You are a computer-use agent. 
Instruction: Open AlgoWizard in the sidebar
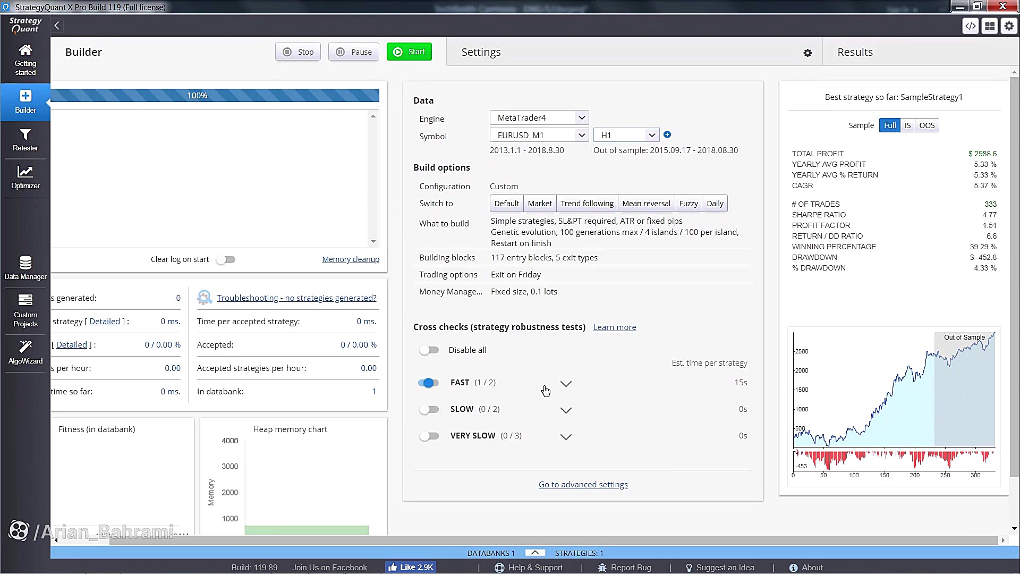(25, 353)
